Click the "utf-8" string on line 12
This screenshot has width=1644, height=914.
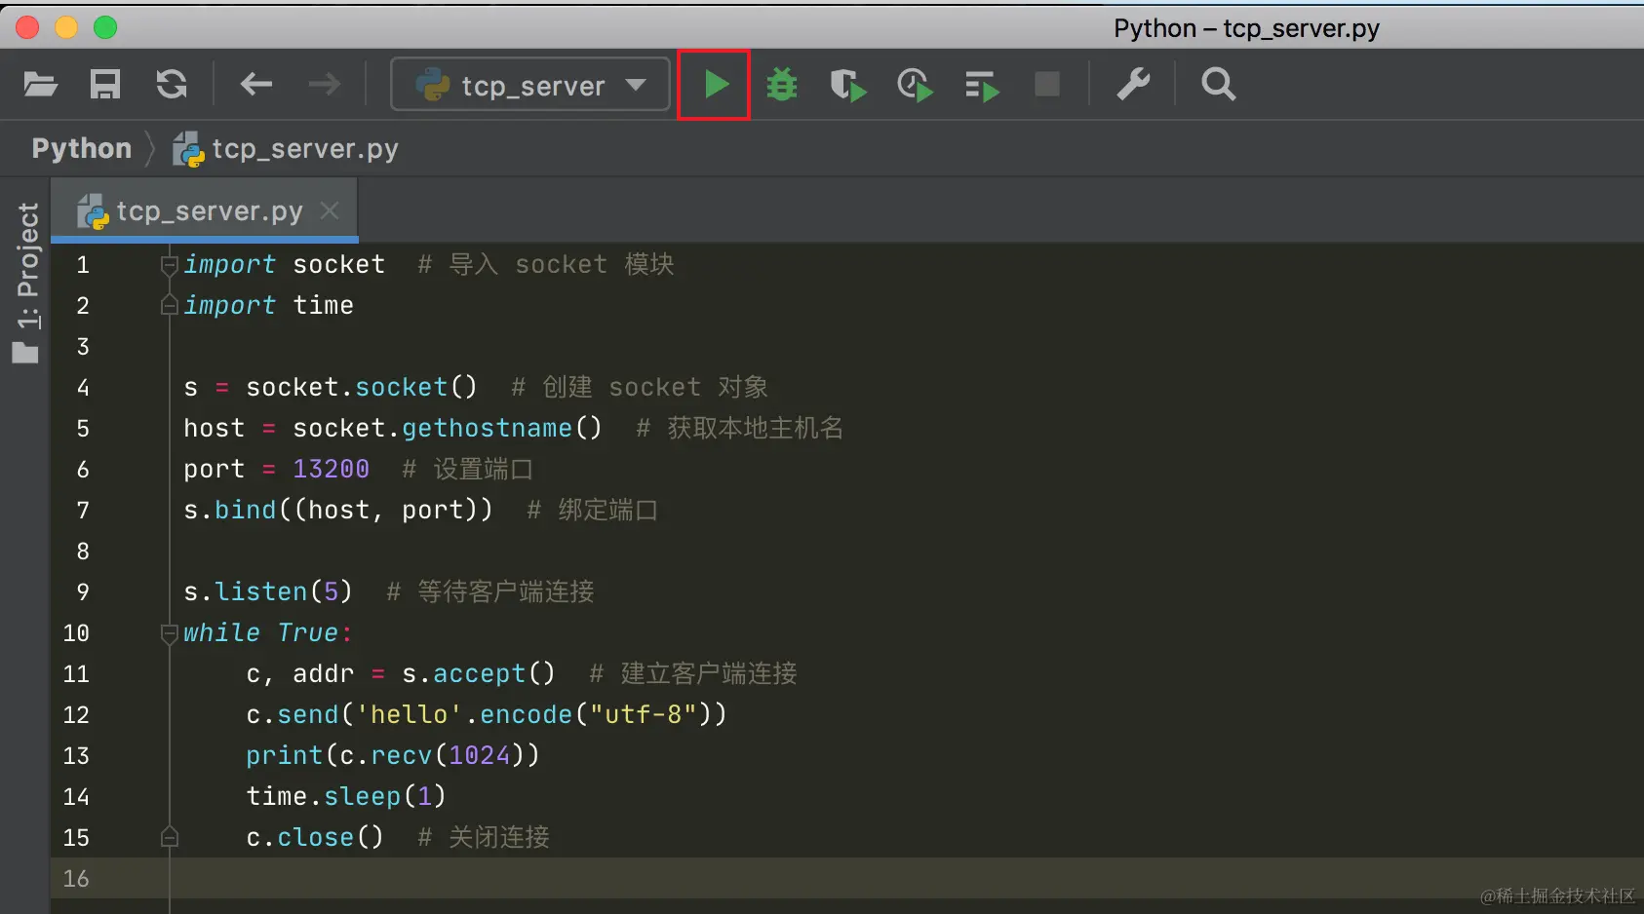[x=644, y=714]
